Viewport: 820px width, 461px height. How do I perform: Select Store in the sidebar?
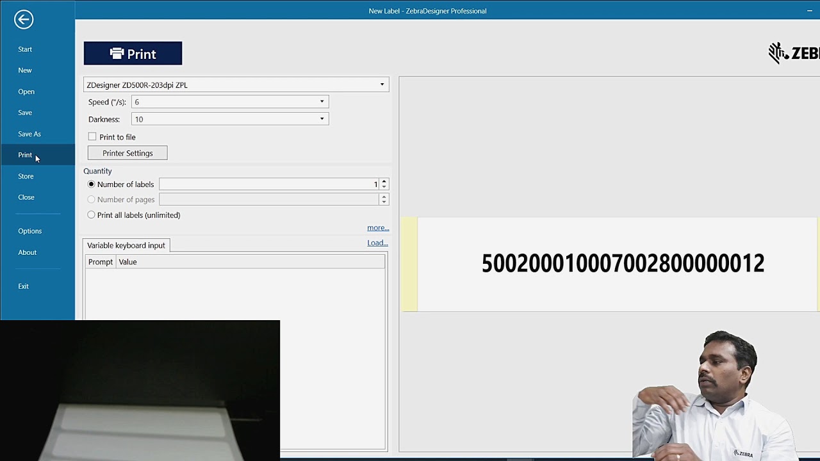26,176
